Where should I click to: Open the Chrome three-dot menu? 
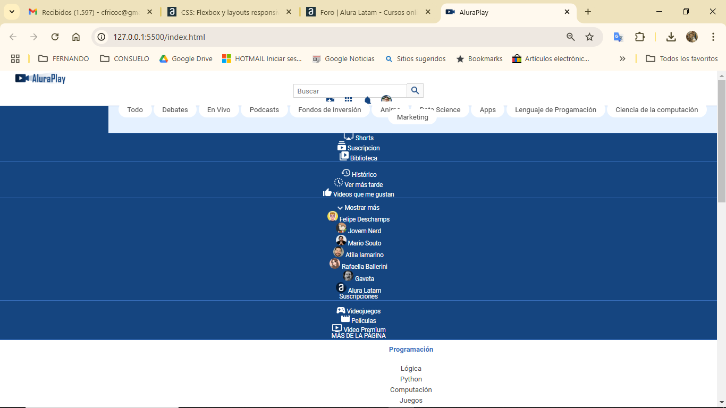coord(713,37)
